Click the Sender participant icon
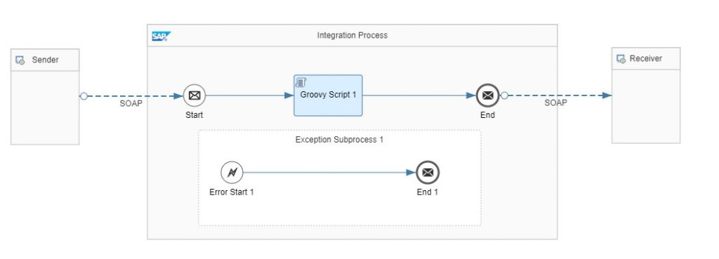The height and width of the screenshot is (259, 719). [x=20, y=60]
